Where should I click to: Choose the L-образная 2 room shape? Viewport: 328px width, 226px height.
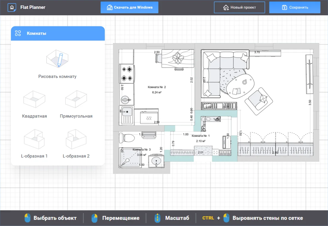(x=76, y=139)
